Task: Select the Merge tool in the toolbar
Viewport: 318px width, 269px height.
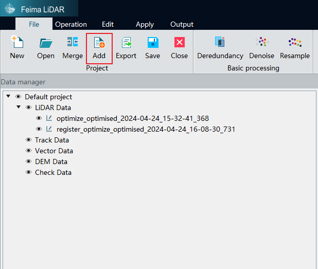Action: pyautogui.click(x=73, y=43)
